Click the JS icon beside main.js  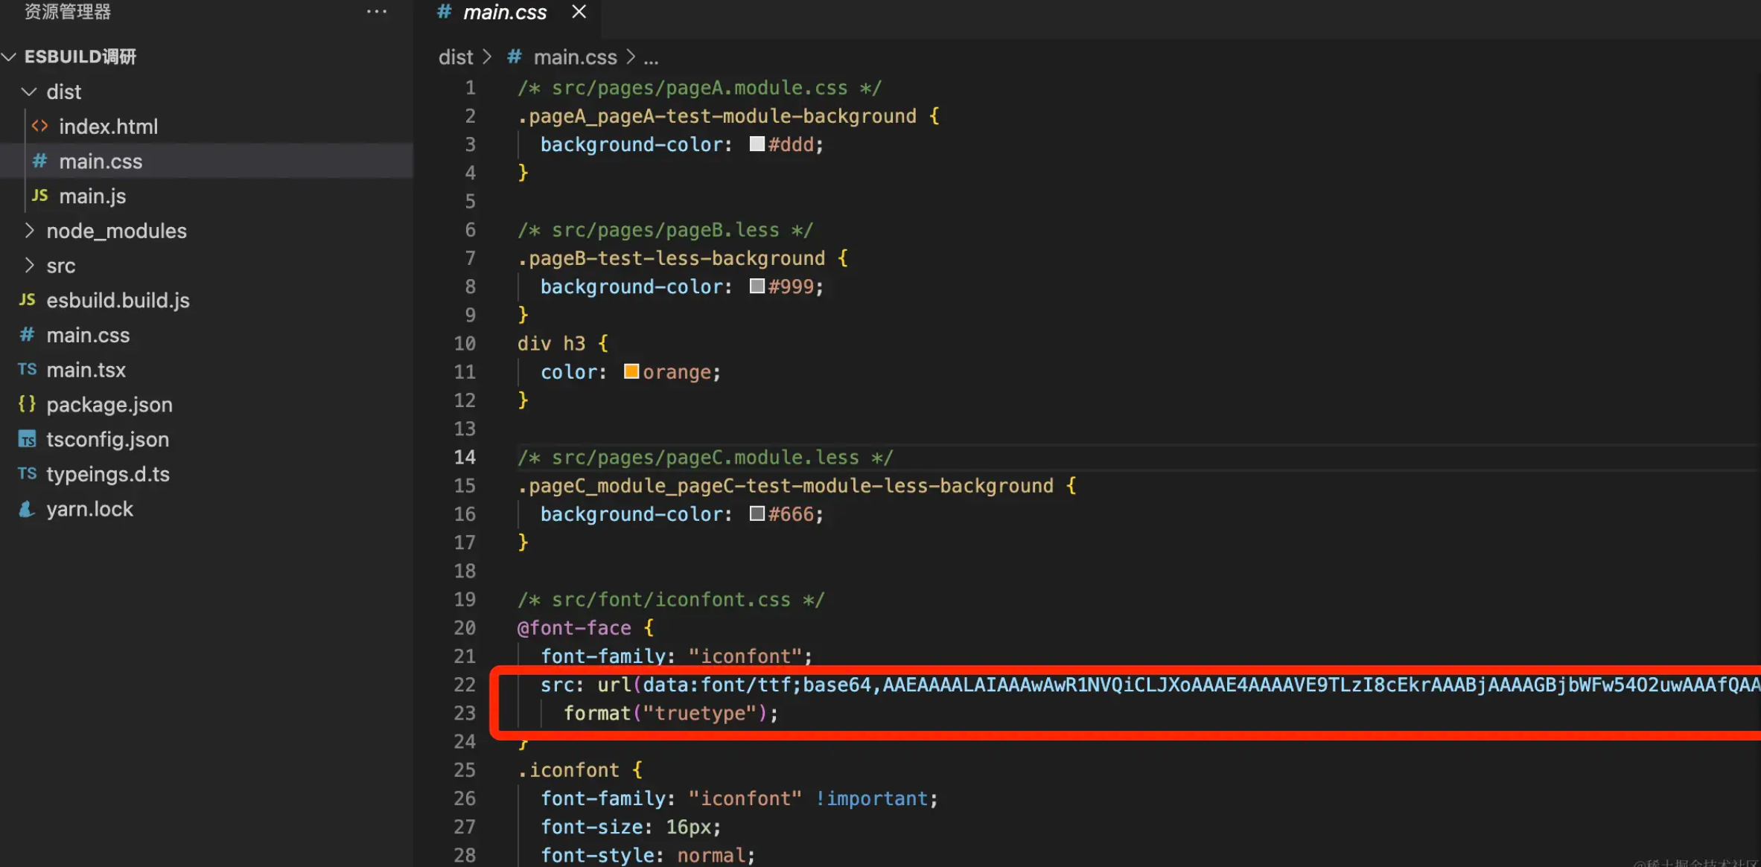(39, 195)
